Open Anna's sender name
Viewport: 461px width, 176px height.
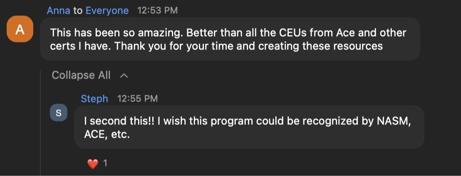click(x=58, y=10)
